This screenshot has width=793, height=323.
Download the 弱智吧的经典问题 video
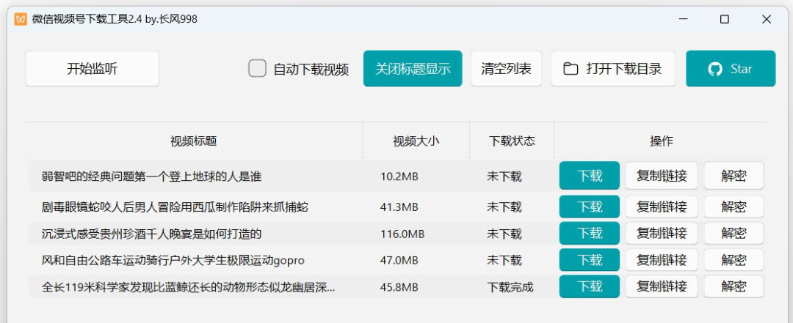(589, 176)
